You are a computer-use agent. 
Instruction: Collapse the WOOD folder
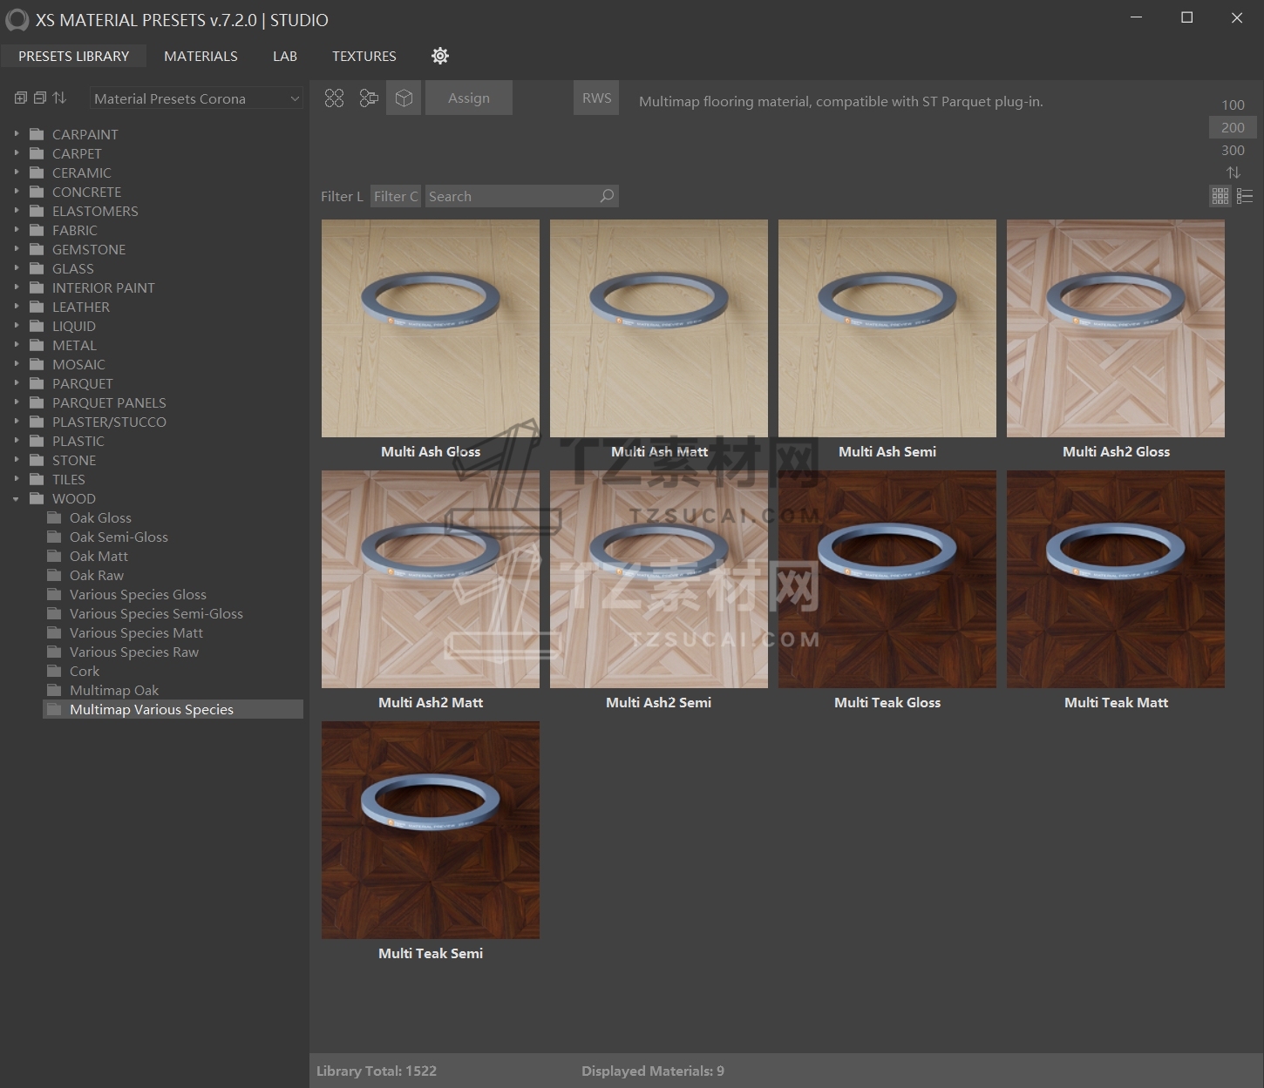16,499
